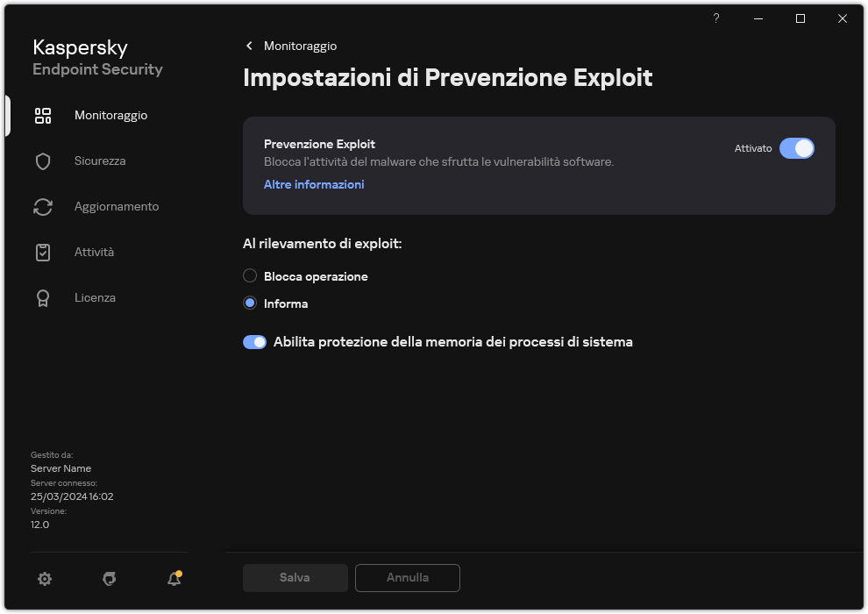The width and height of the screenshot is (868, 614).
Task: Select the Sicurezza shield icon
Action: (x=42, y=161)
